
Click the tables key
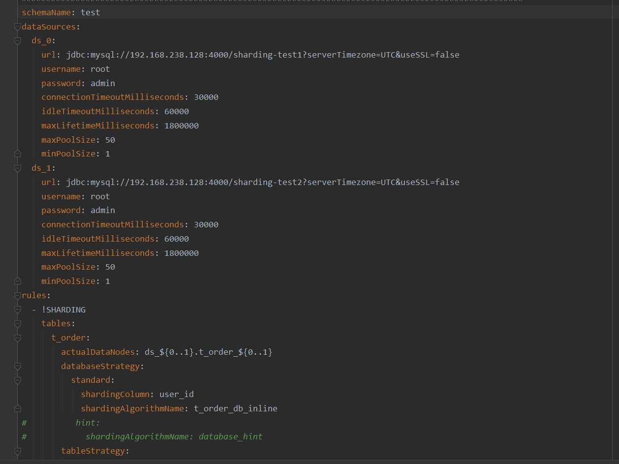pyautogui.click(x=56, y=324)
